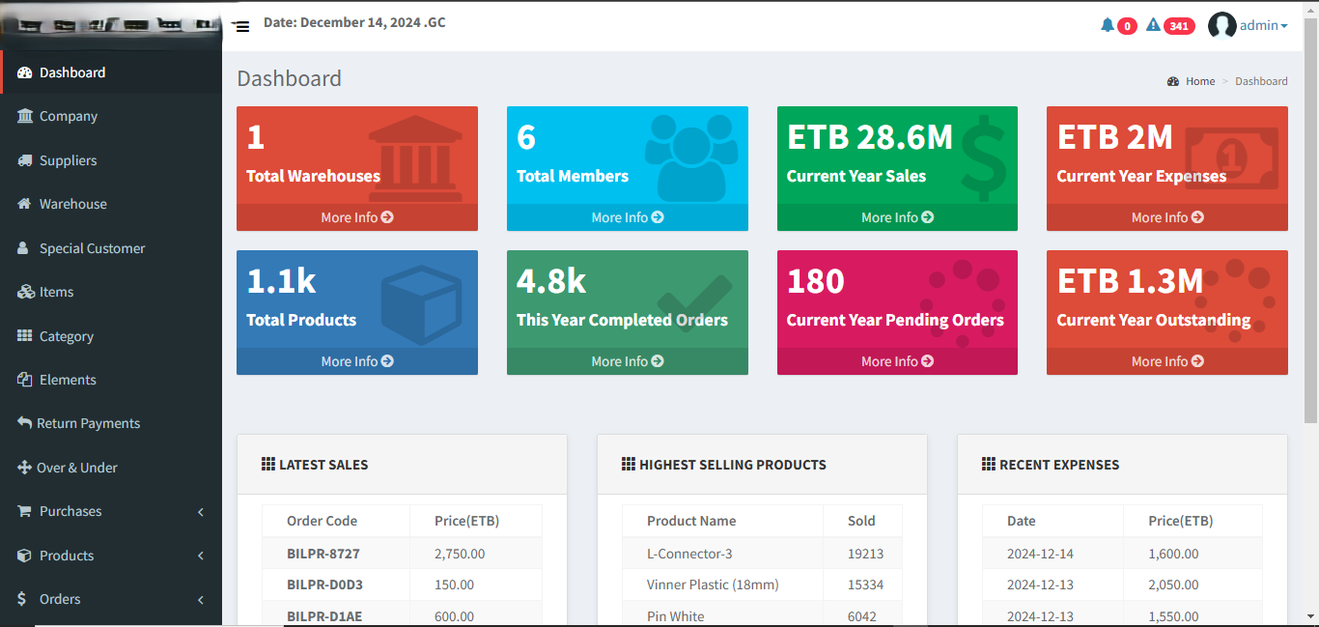Click the notification bell icon
The width and height of the screenshot is (1319, 627).
pos(1108,25)
